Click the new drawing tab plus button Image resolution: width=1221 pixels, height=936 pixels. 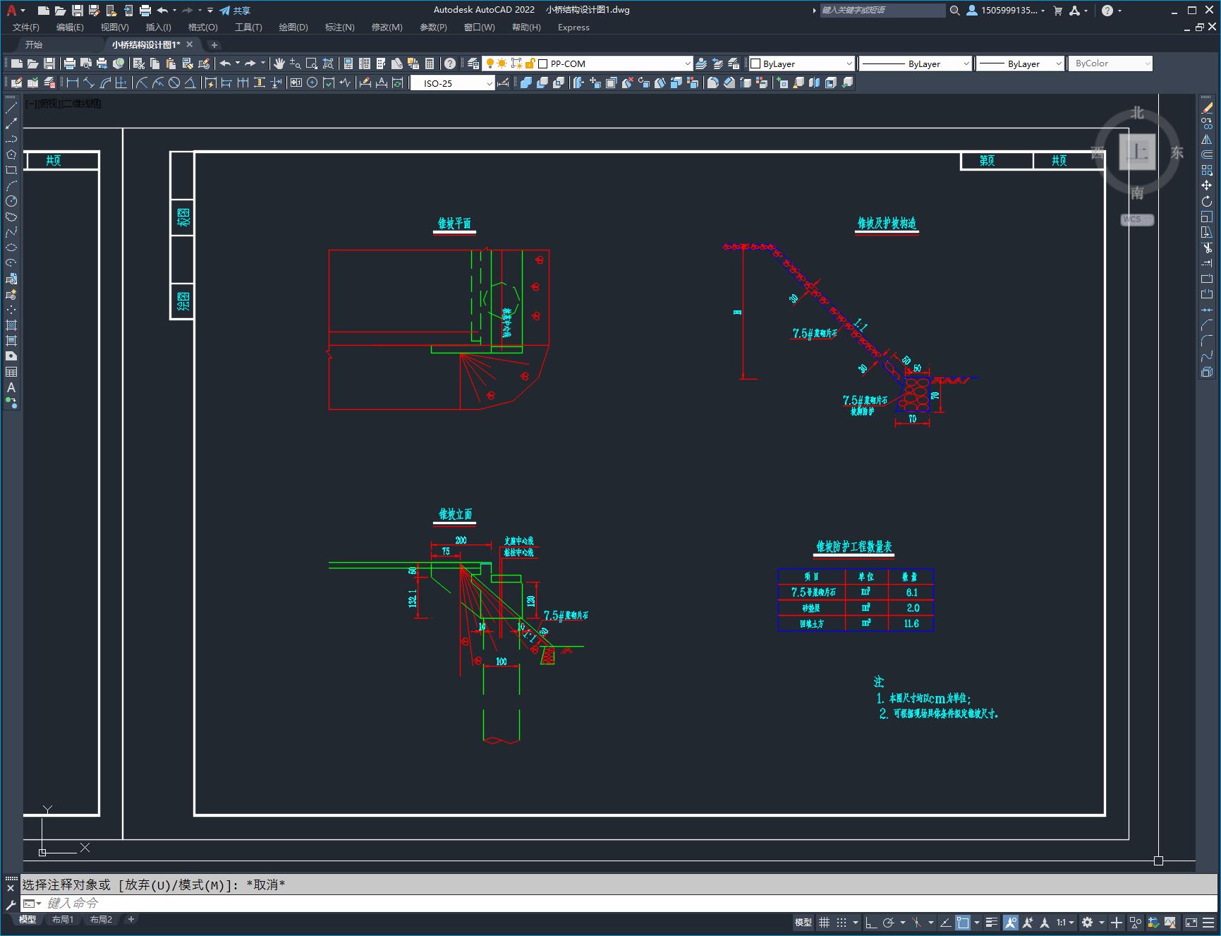click(x=214, y=44)
